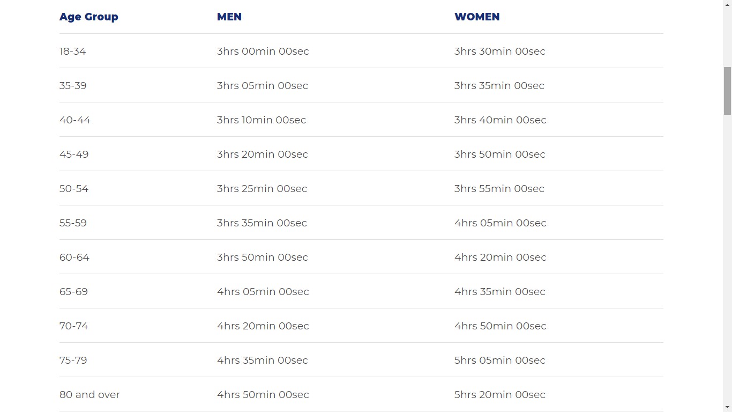Click the 55-59 age group cell
The image size is (732, 412).
click(x=73, y=223)
